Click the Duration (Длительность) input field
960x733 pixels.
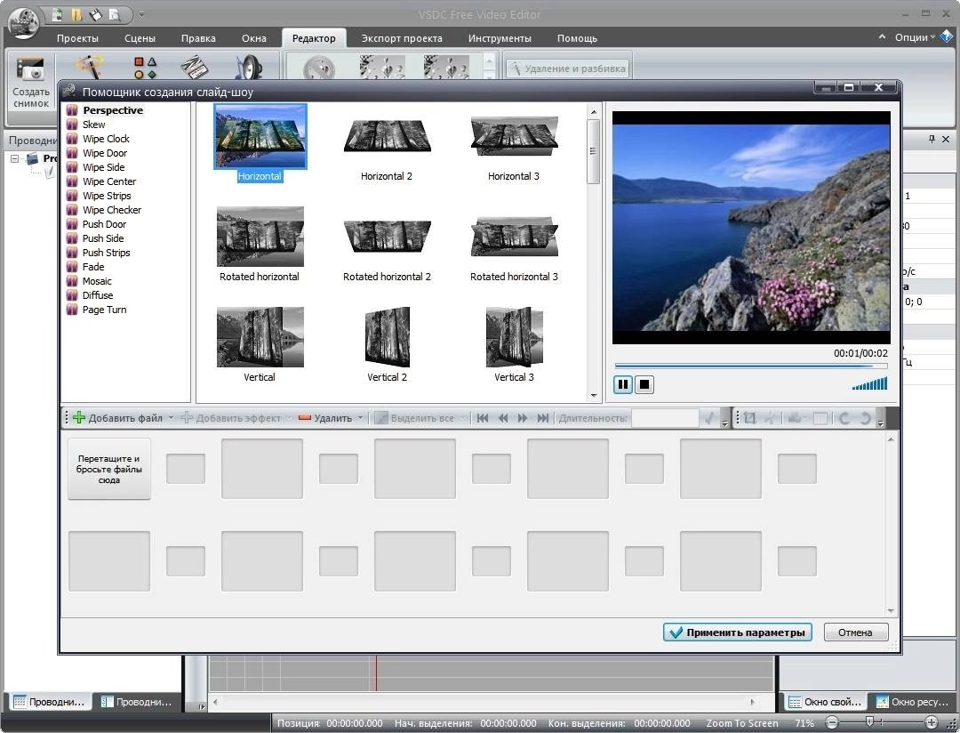click(x=665, y=418)
